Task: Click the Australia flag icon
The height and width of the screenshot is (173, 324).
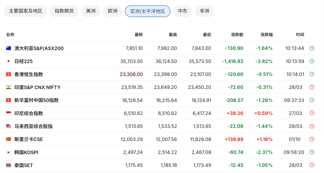Action: pos(8,48)
